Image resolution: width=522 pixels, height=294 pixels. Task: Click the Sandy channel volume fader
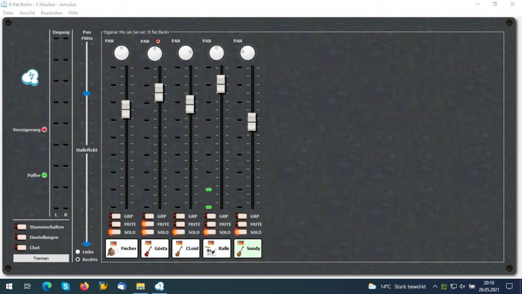(252, 121)
